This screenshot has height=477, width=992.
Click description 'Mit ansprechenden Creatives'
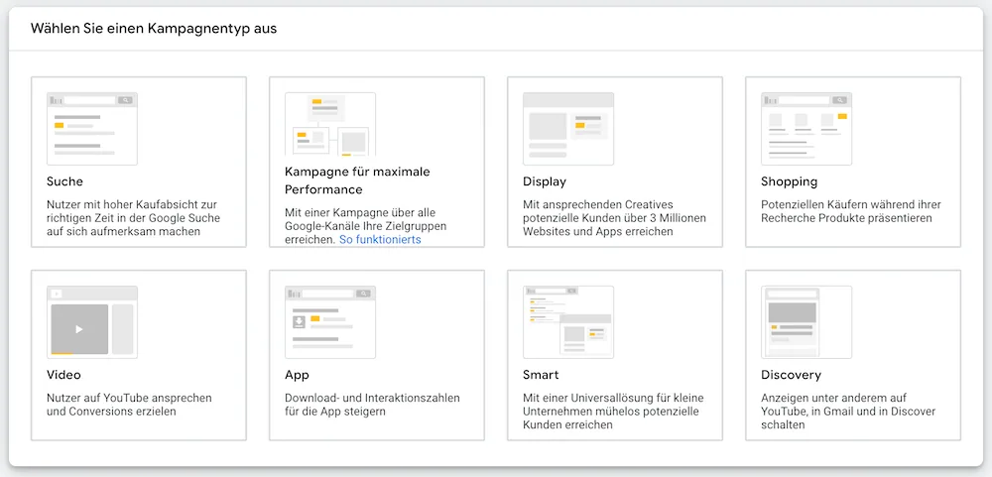[614, 218]
